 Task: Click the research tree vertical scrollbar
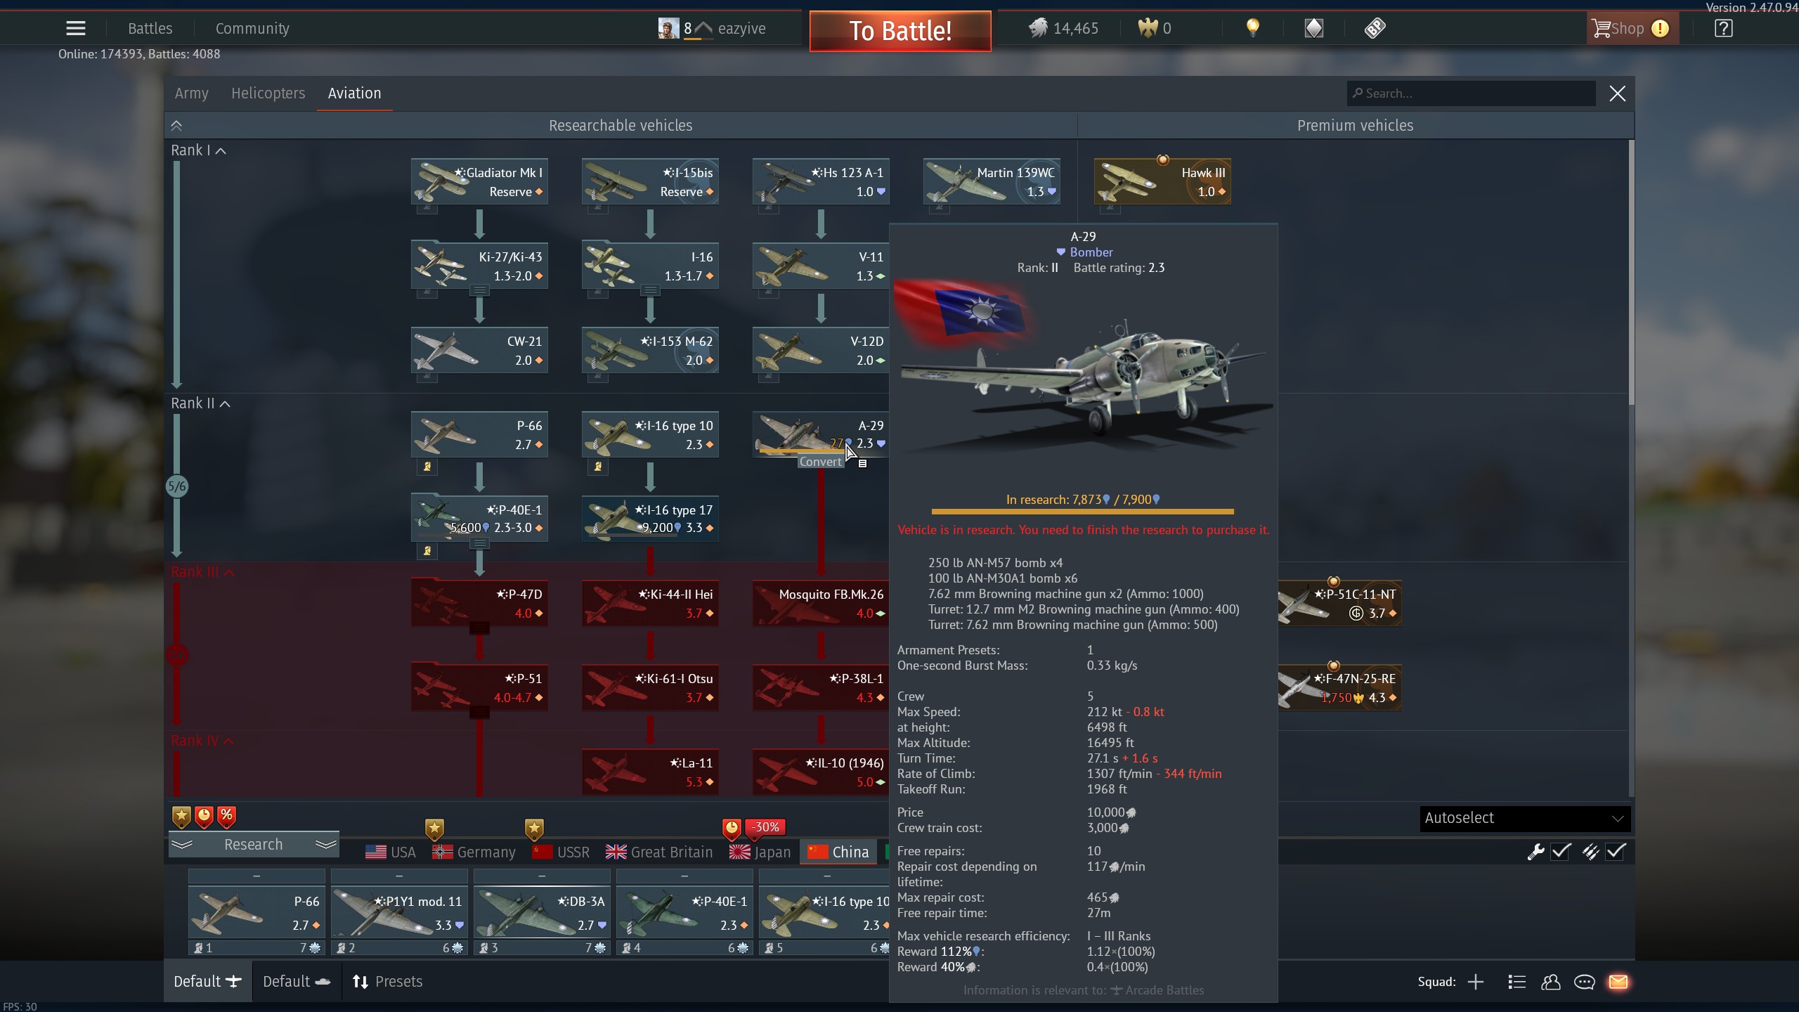[x=1631, y=273]
